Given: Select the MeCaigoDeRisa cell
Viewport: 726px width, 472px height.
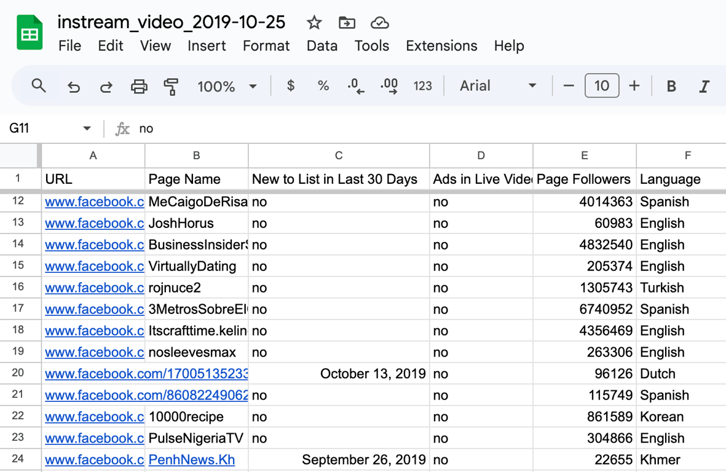Looking at the screenshot, I should (x=196, y=202).
